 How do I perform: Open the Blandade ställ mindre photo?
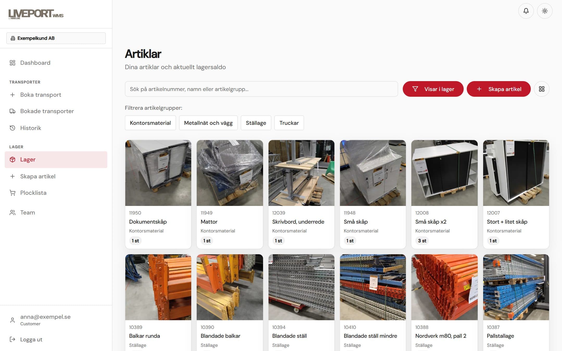(x=373, y=287)
